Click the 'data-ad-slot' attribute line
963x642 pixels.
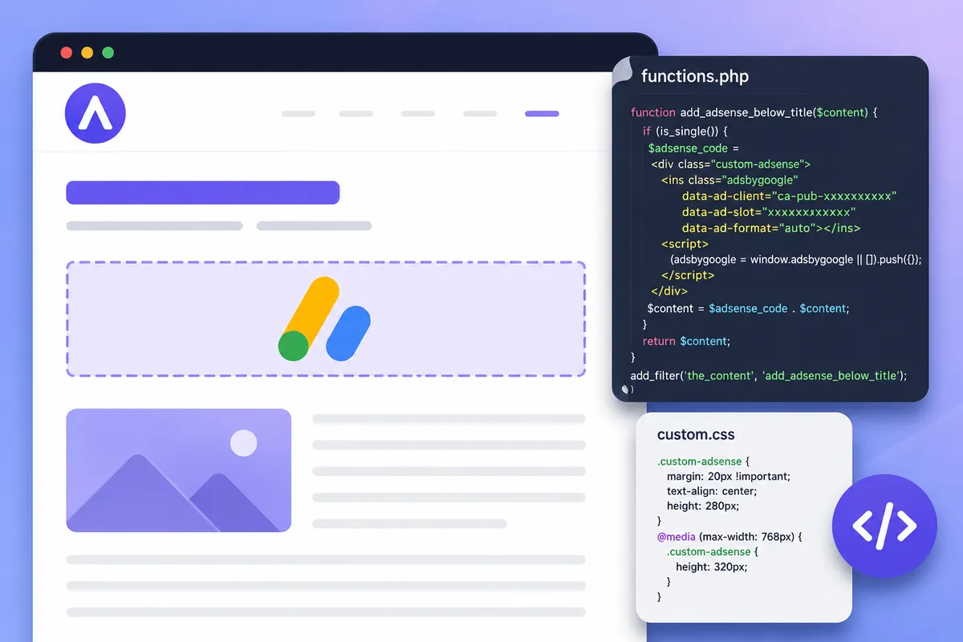click(x=769, y=212)
